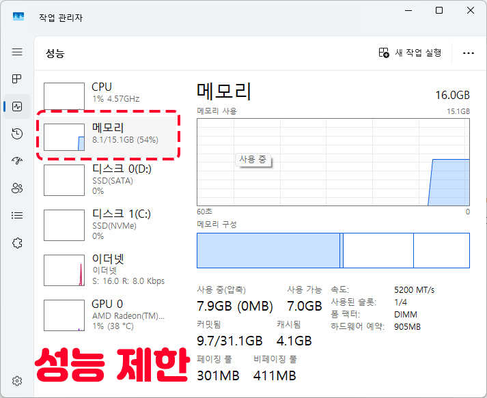This screenshot has height=398, width=487.
Task: Select the GPU 0 item
Action: tap(107, 315)
